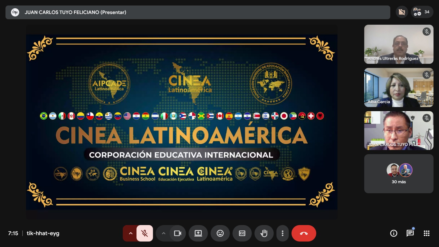This screenshot has height=247, width=439.
Task: Open chat with everyone
Action: point(410,233)
